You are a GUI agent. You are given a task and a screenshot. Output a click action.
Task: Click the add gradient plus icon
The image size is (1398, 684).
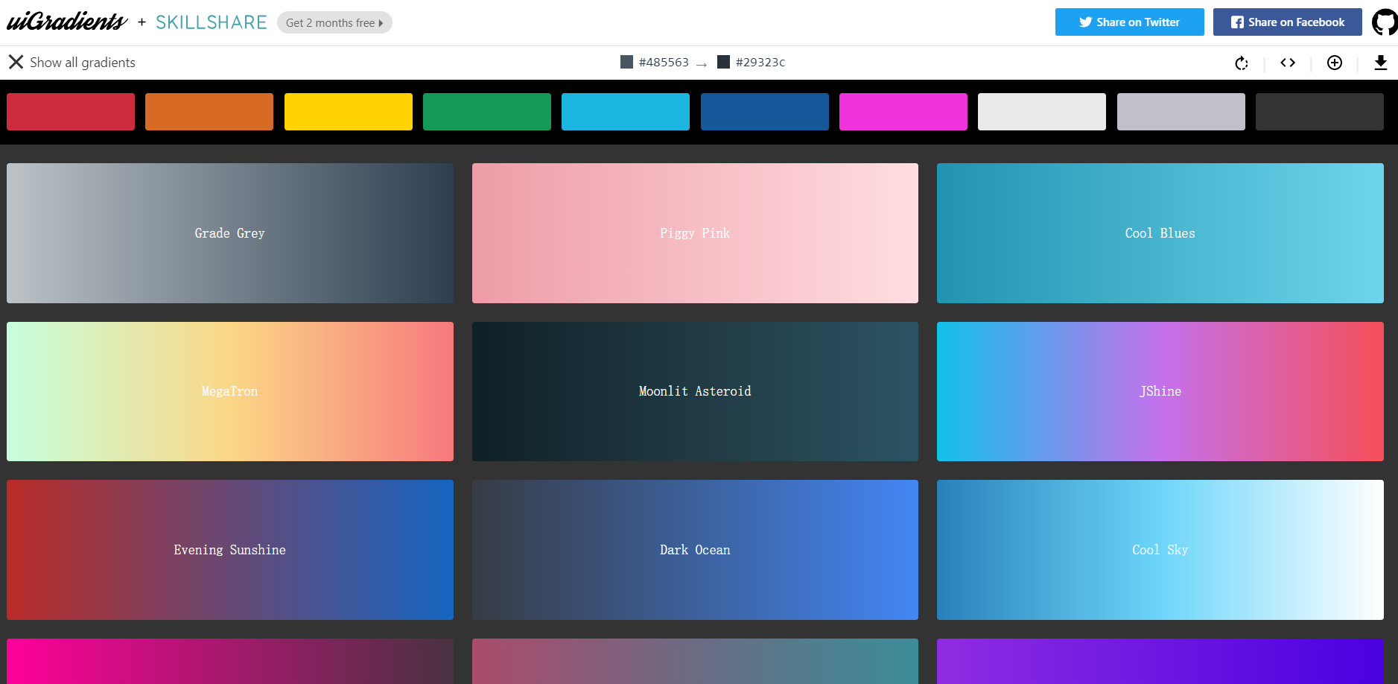(x=1335, y=63)
